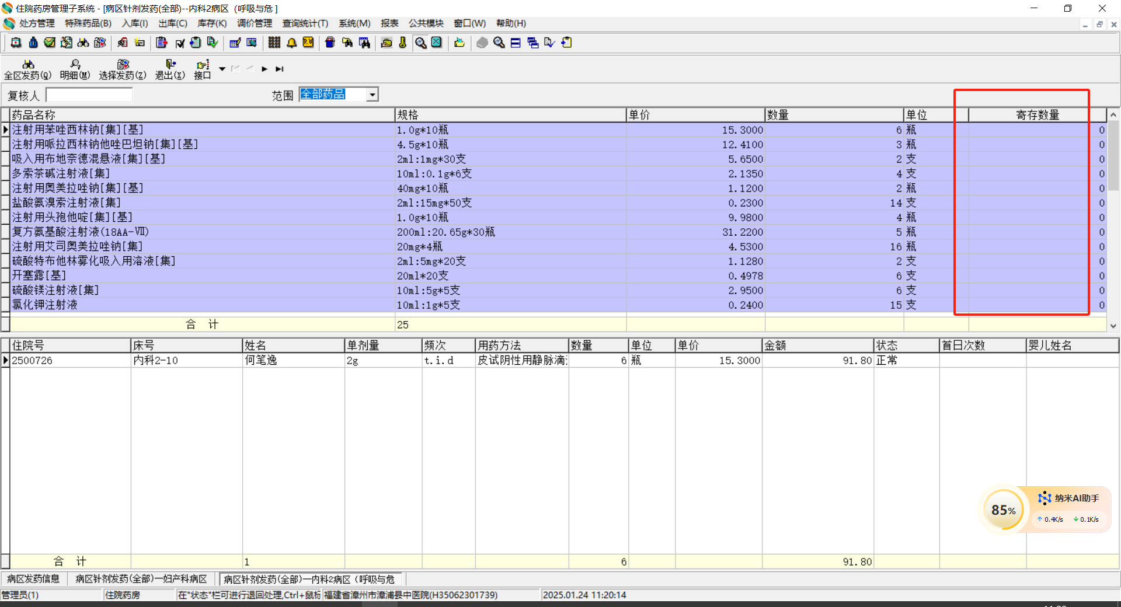Click the blue medicine bottle toolbar icon
The width and height of the screenshot is (1121, 607).
(x=33, y=43)
